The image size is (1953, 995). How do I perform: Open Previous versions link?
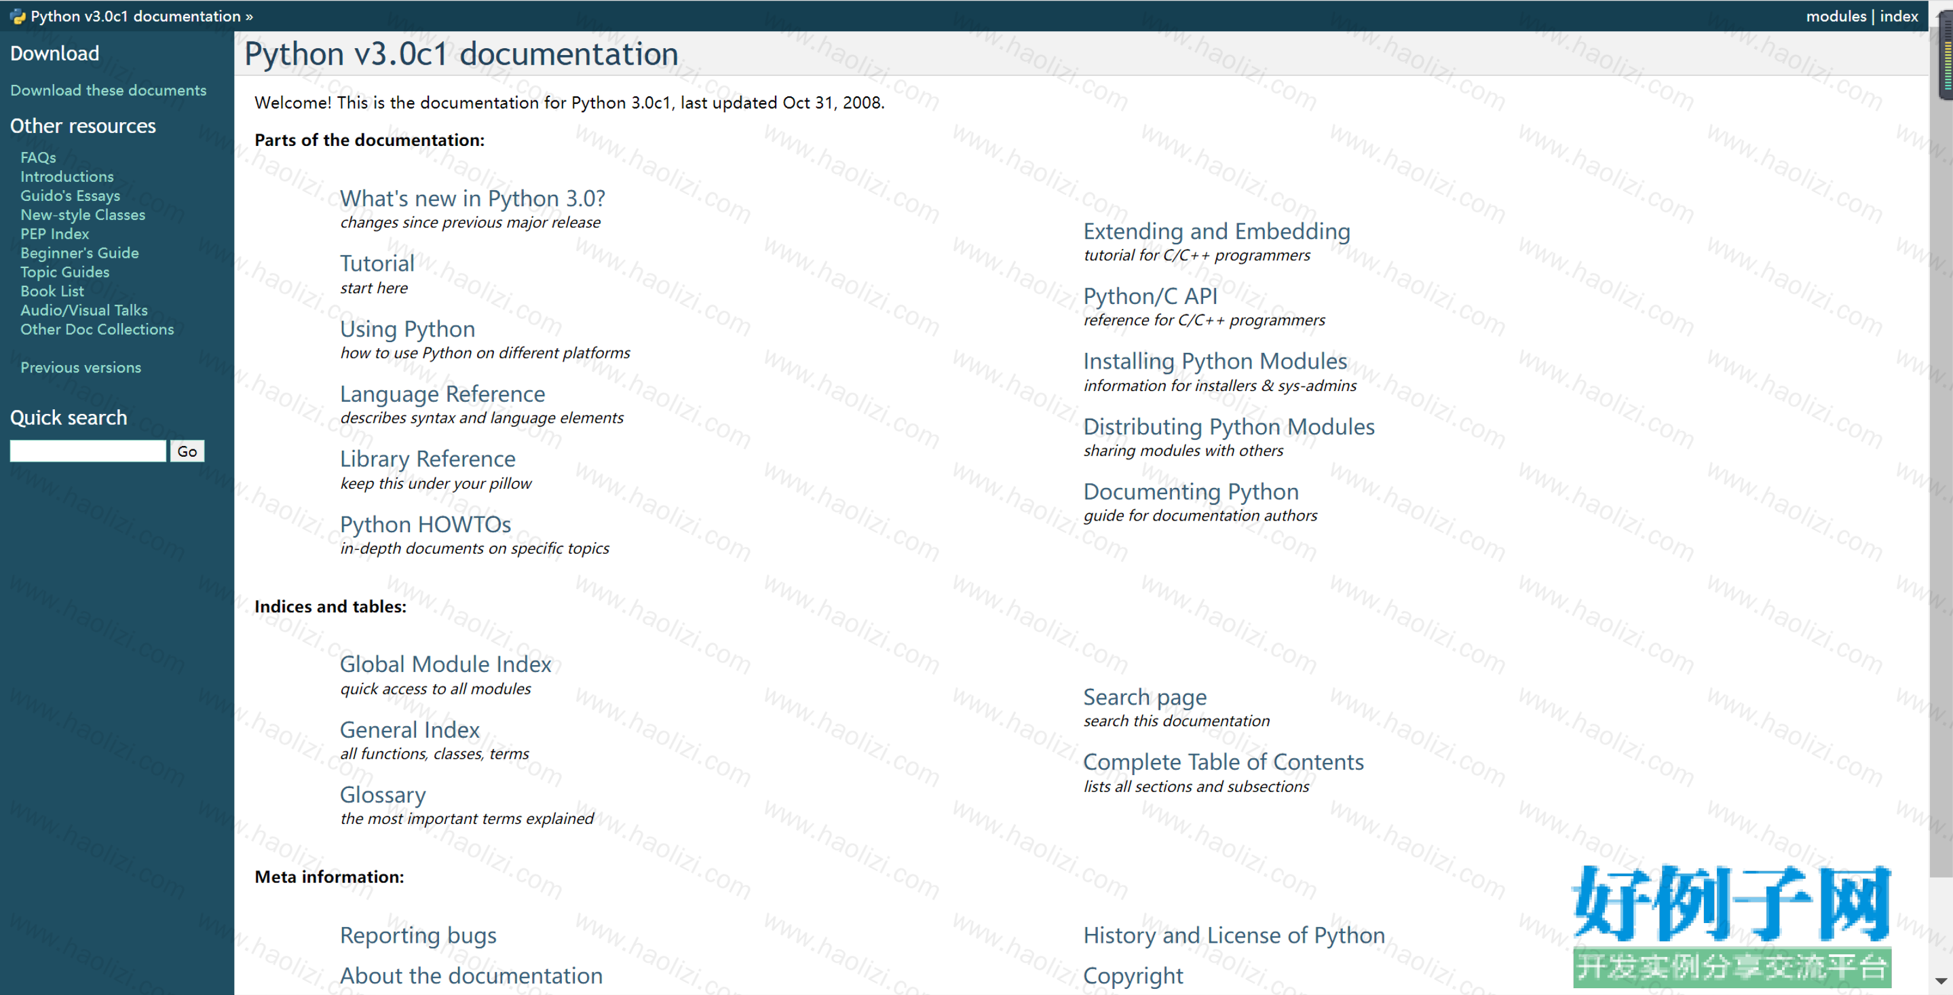[81, 367]
